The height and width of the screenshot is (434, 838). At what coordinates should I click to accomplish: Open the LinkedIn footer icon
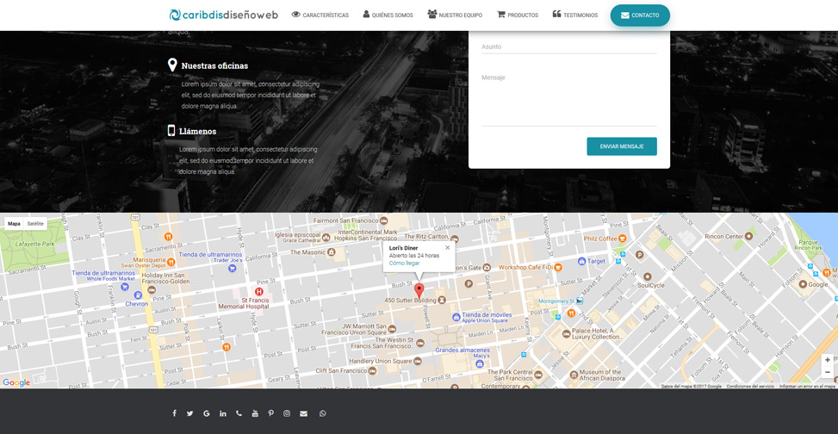[x=222, y=413]
